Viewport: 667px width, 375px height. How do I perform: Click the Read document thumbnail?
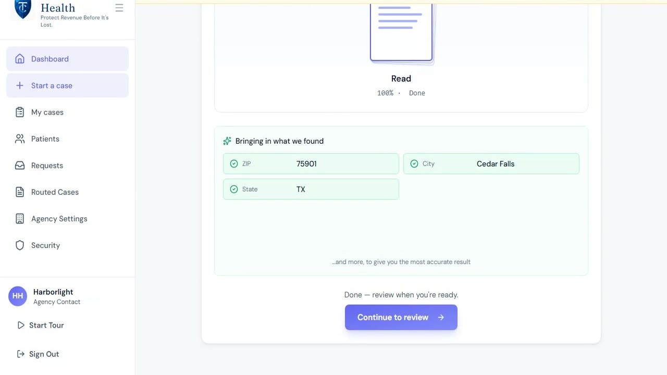pyautogui.click(x=401, y=32)
